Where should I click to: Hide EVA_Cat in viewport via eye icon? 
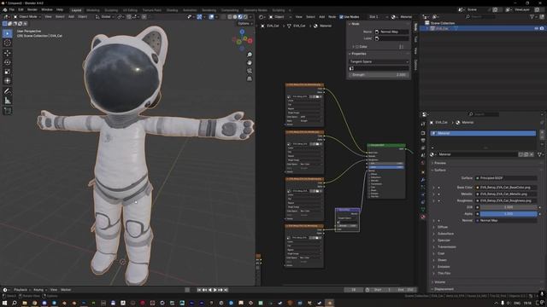536,28
